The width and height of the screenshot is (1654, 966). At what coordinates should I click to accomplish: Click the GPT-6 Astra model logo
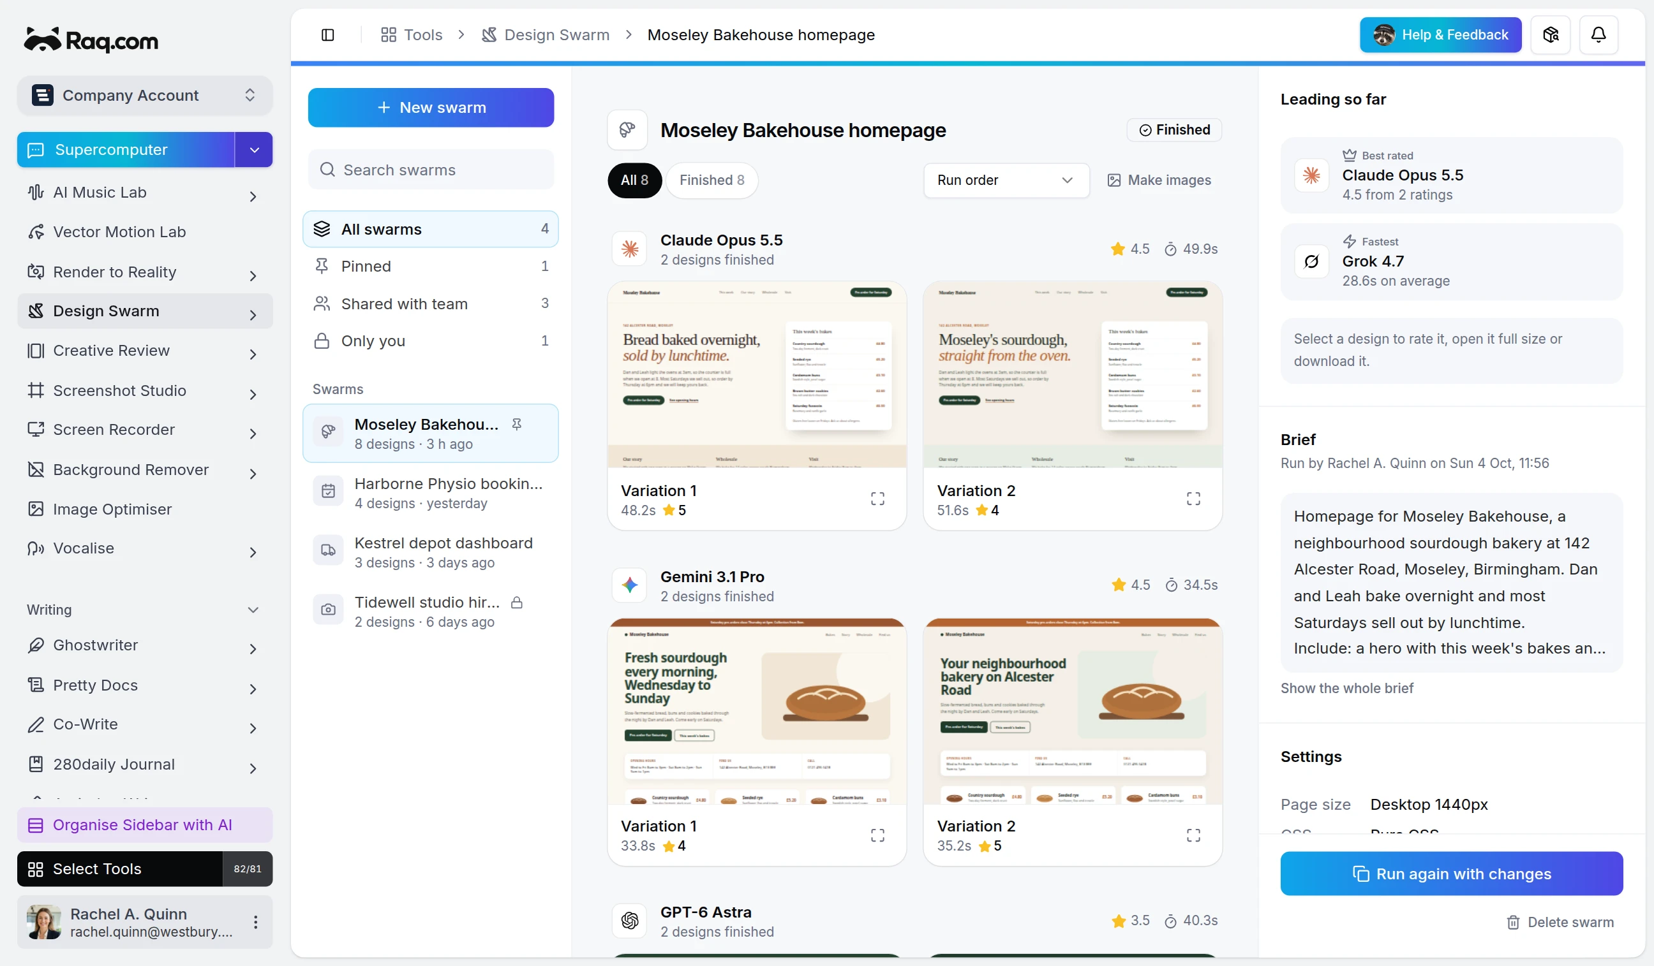(629, 921)
